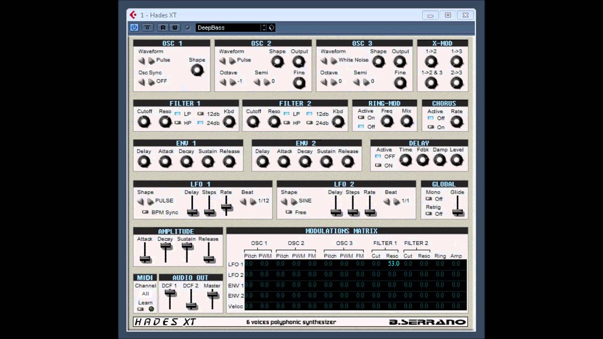The image size is (603, 339).
Task: Click Osc Sync right arrow
Action: (x=151, y=82)
